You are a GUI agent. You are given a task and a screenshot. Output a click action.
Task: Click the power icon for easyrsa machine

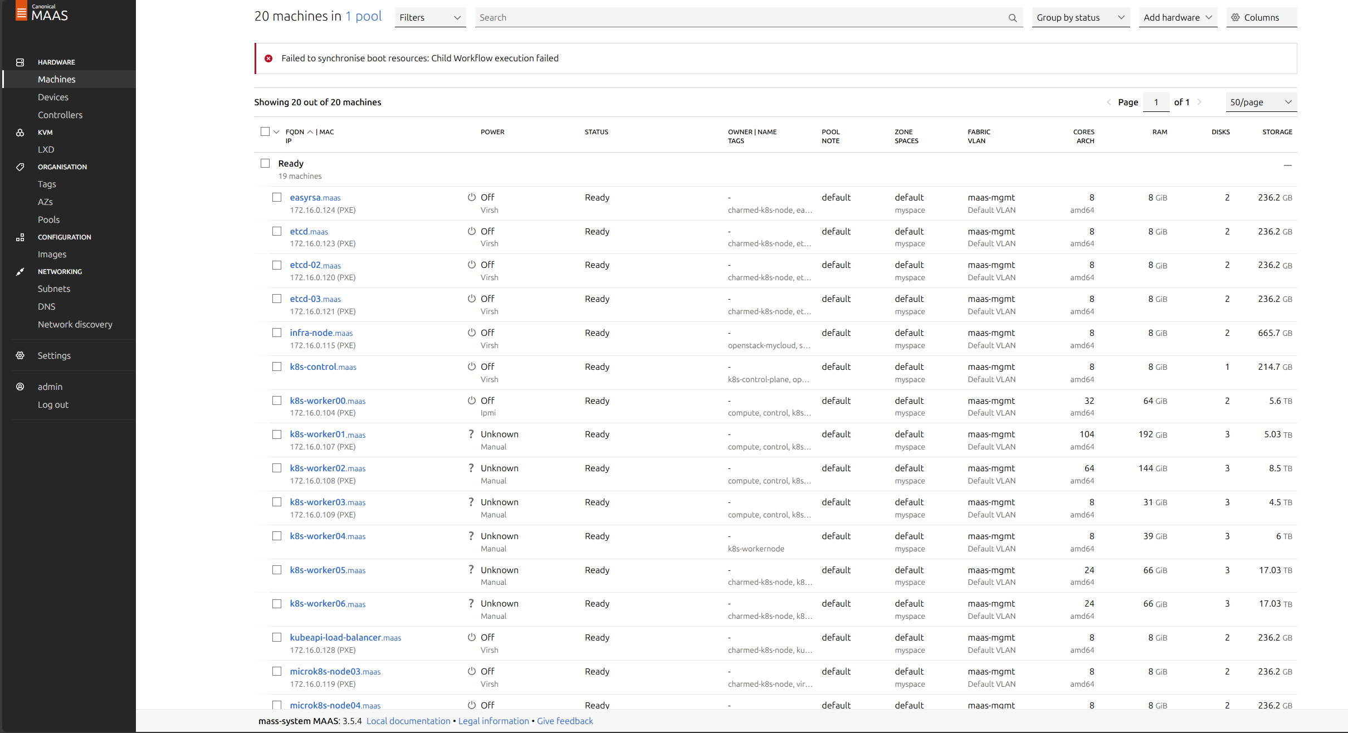coord(471,197)
